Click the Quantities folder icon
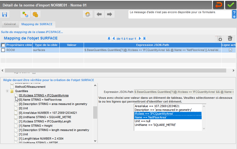This screenshot has height=149, width=237. 12,91
